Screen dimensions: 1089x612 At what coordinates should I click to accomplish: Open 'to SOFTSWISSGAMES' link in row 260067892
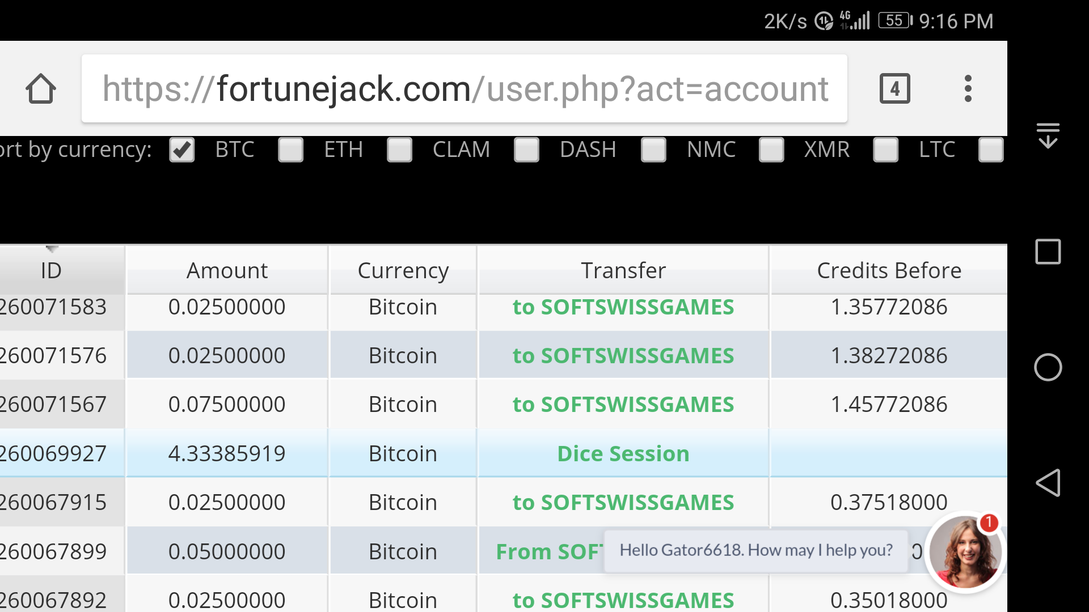pyautogui.click(x=623, y=600)
